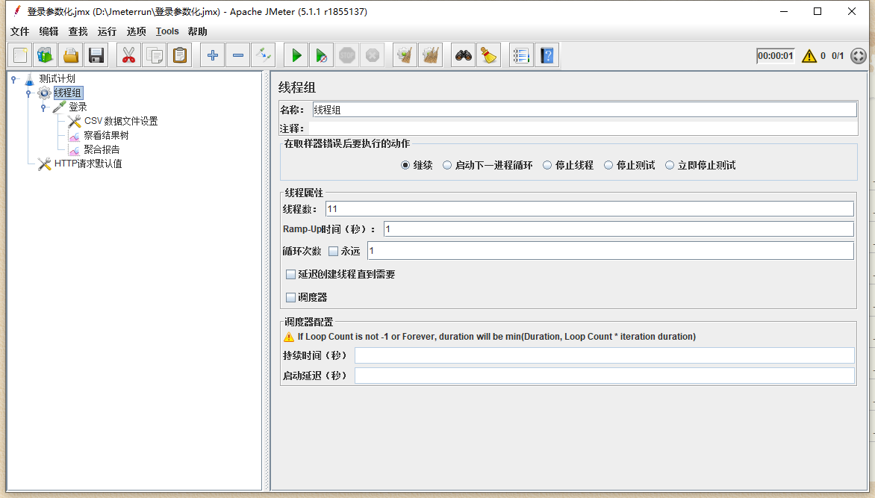
Task: Select CSV 数据文件设置 tree item
Action: 121,121
